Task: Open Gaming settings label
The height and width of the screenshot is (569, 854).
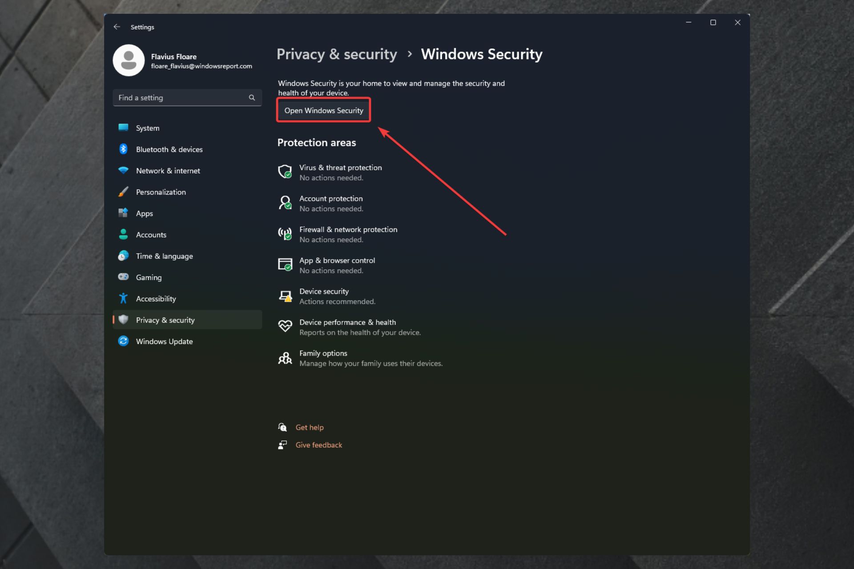Action: pyautogui.click(x=149, y=277)
